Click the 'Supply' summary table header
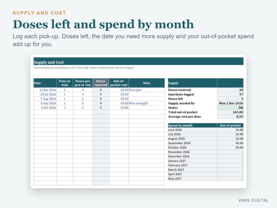 (193, 83)
